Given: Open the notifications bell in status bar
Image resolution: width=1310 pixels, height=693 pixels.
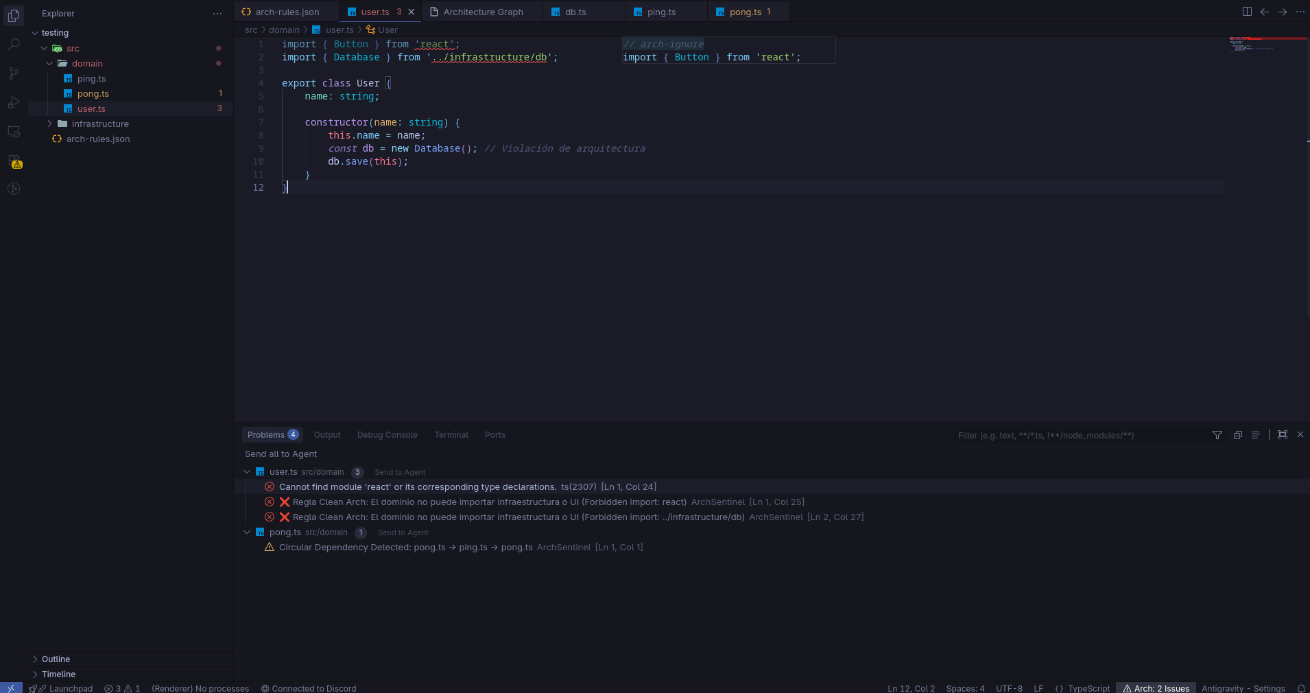Looking at the screenshot, I should coord(1301,688).
